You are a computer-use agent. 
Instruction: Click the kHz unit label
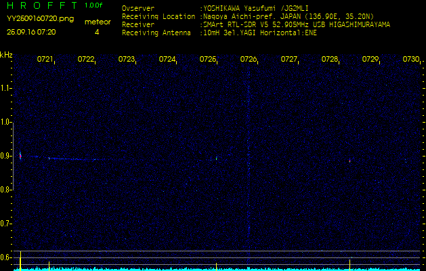click(6, 55)
